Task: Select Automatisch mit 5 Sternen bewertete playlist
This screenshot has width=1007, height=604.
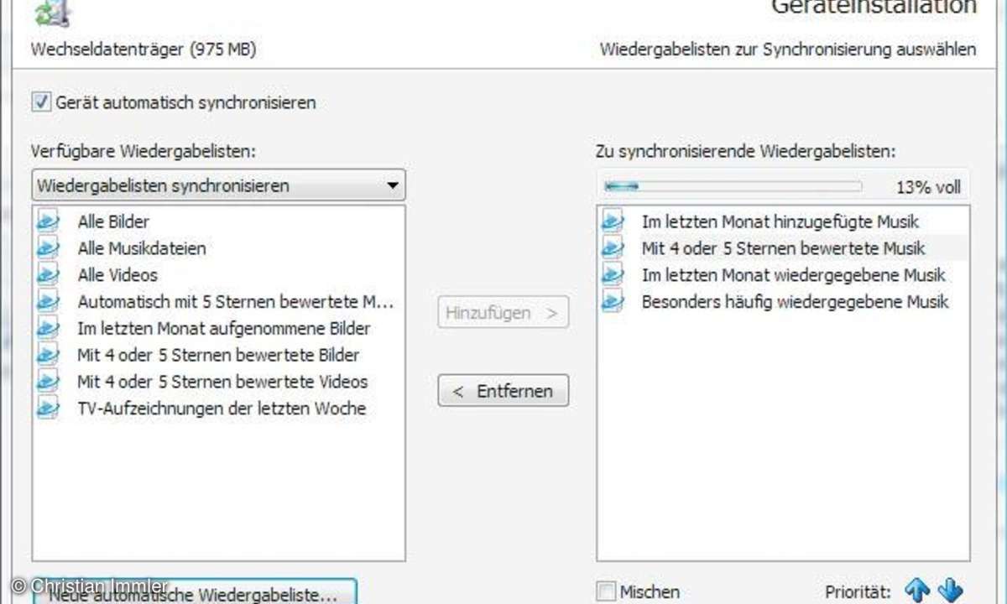Action: coord(235,301)
